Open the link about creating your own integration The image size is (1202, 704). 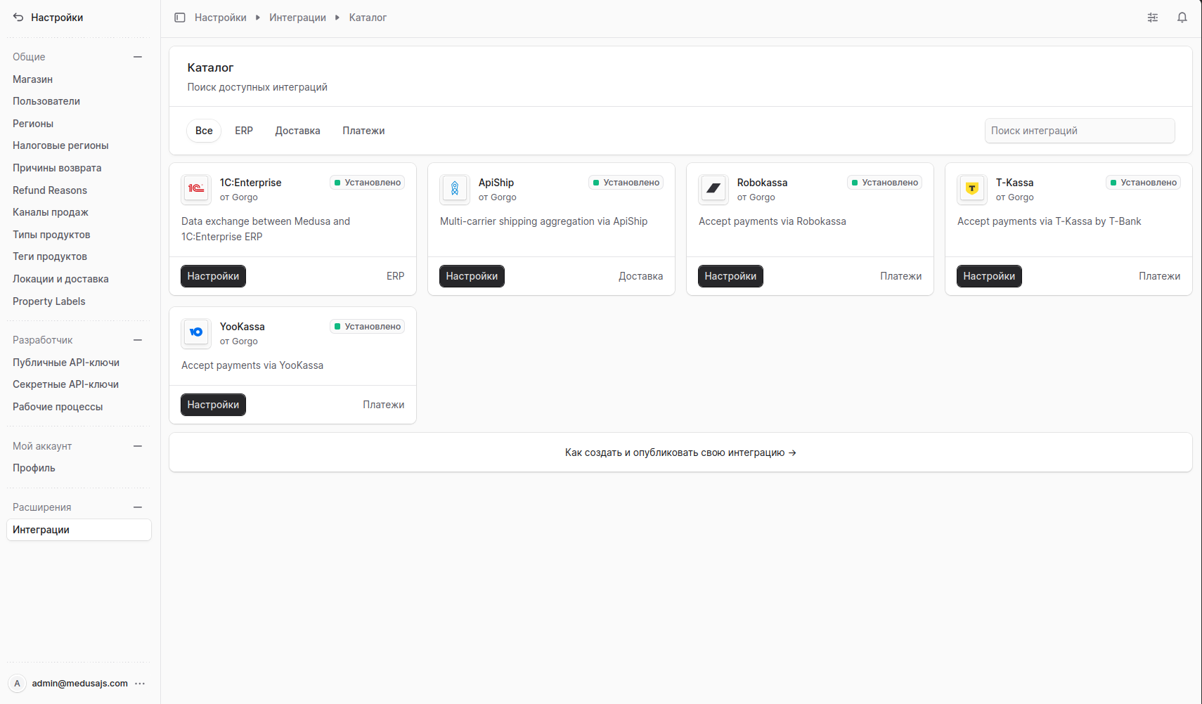click(680, 452)
